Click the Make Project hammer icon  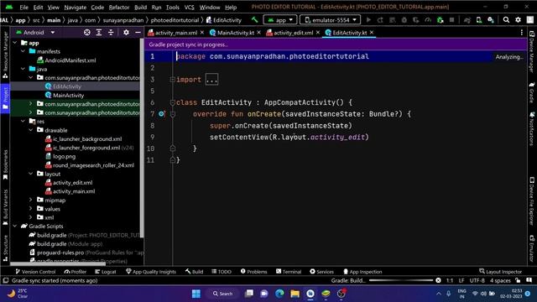(254, 20)
